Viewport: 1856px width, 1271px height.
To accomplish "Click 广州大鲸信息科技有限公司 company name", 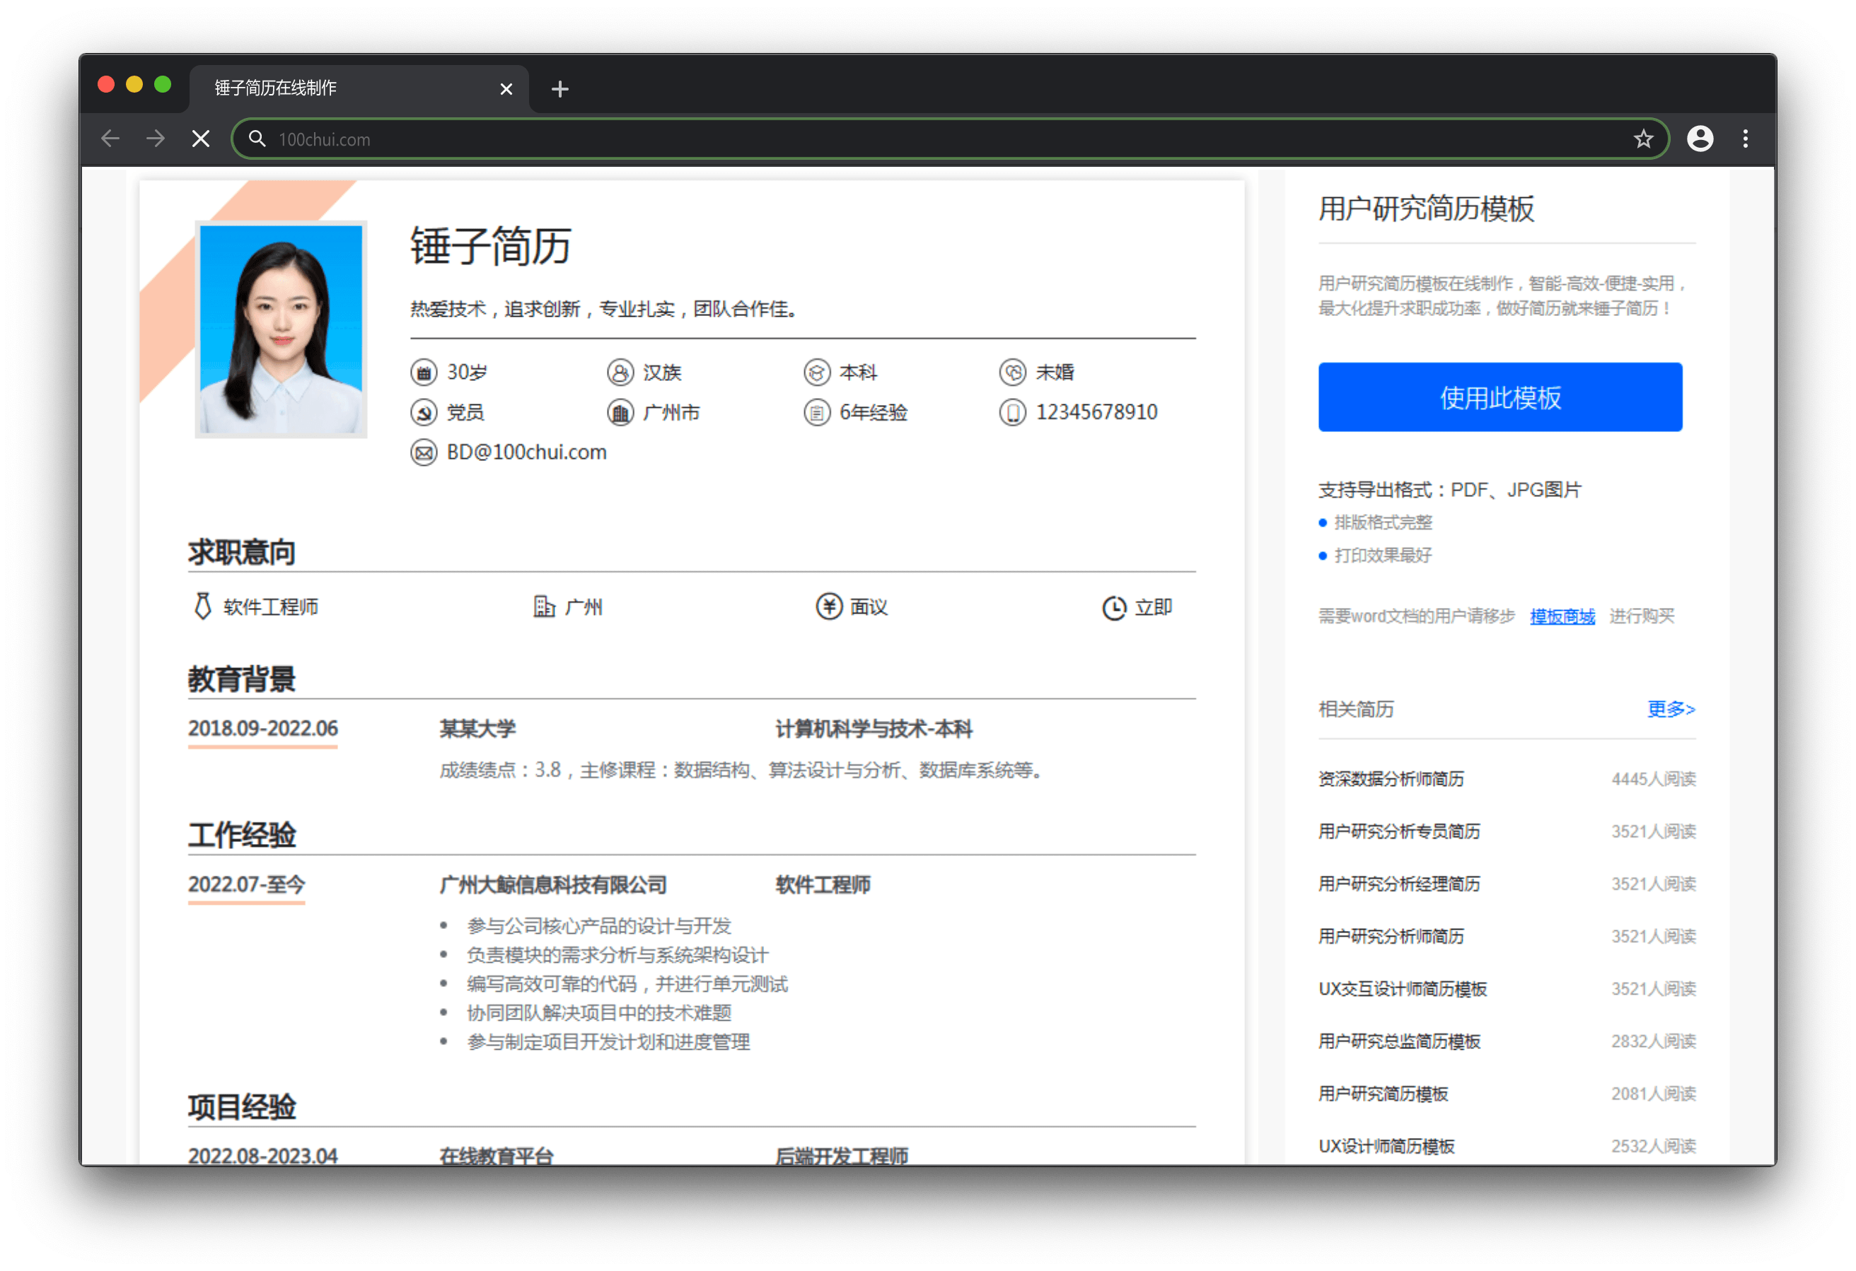I will click(x=552, y=884).
